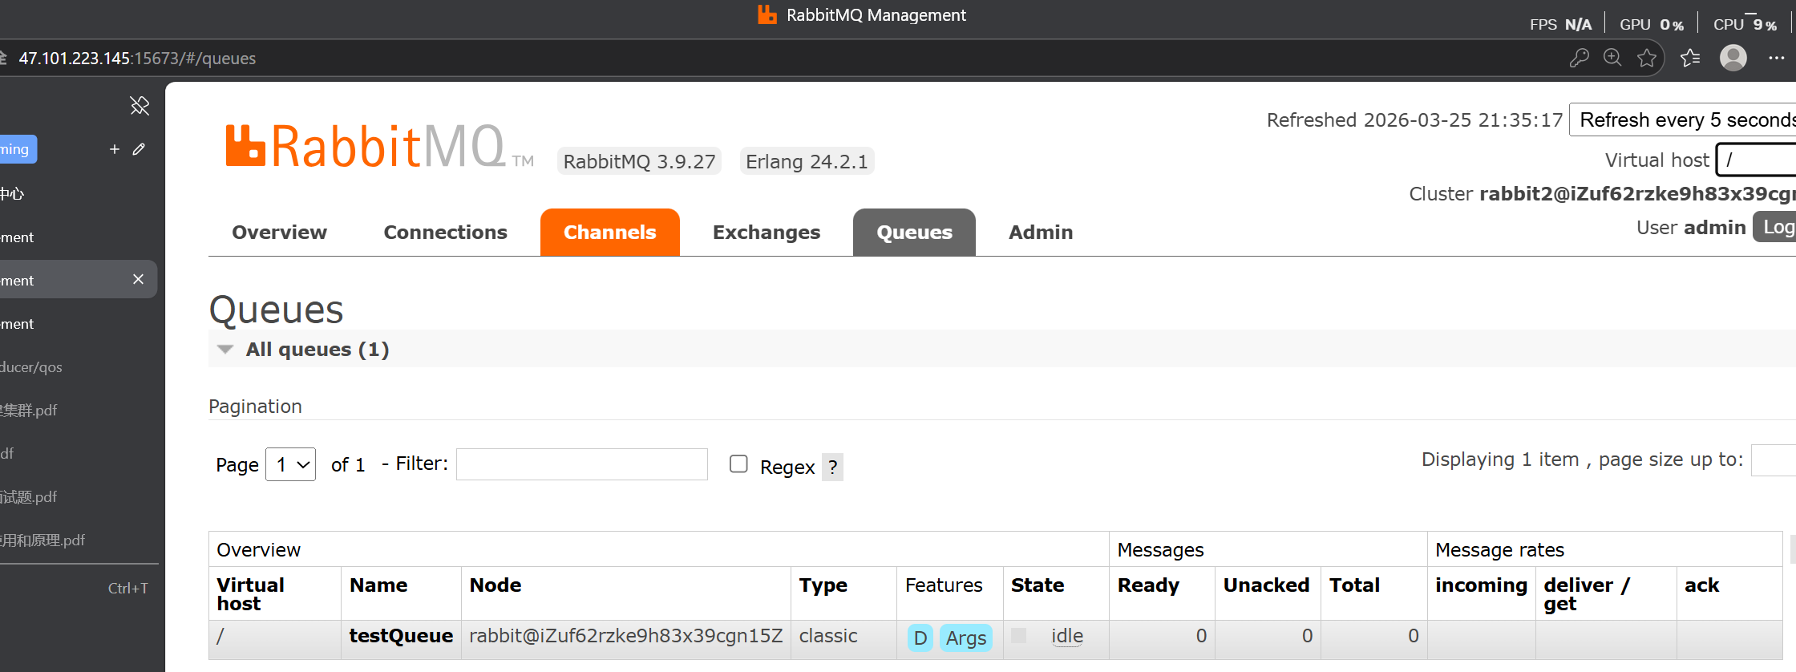Viewport: 1796px width, 672px height.
Task: Sort by the Node column header
Action: pos(496,585)
